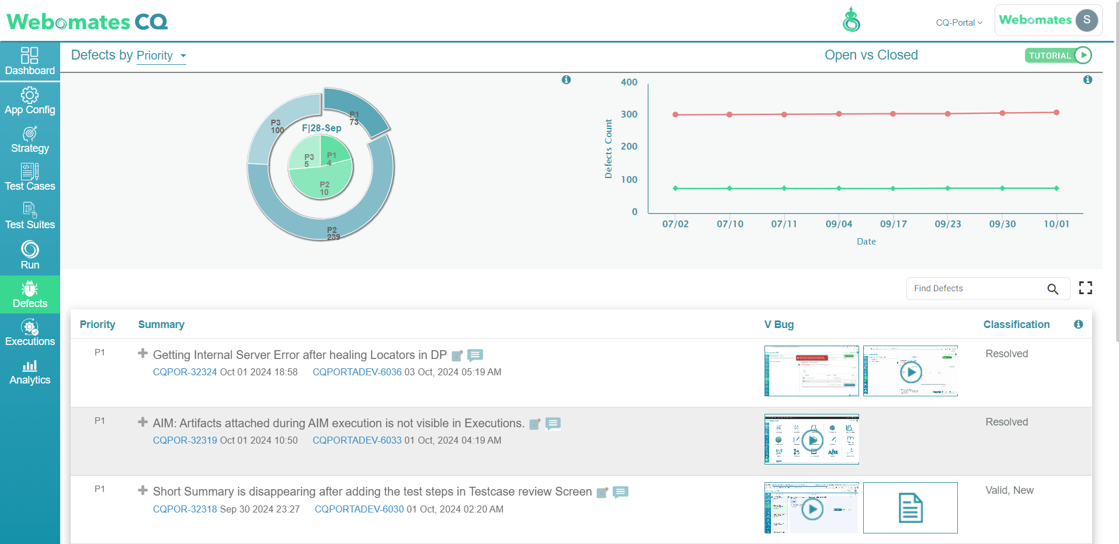Open link CQPOR-32324

click(x=185, y=372)
